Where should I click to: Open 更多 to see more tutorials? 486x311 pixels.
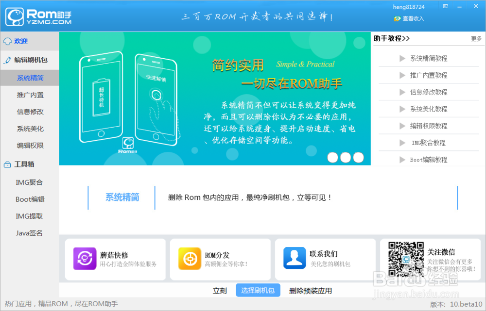(x=476, y=38)
